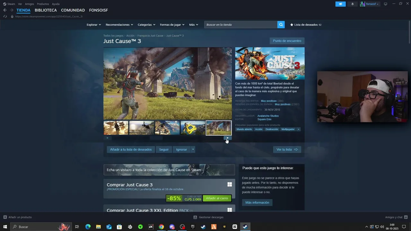Open Microsoft Edge from the taskbar
The image size is (411, 231).
[x=88, y=227]
